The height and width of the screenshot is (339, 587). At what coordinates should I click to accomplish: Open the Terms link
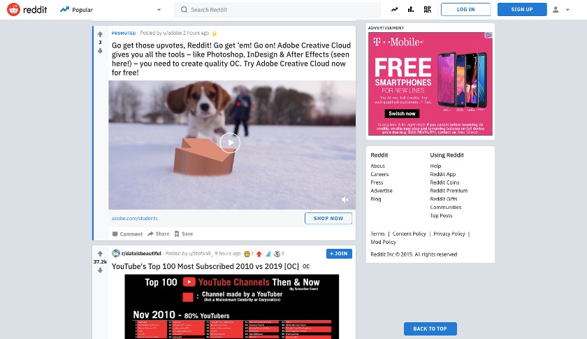point(378,233)
